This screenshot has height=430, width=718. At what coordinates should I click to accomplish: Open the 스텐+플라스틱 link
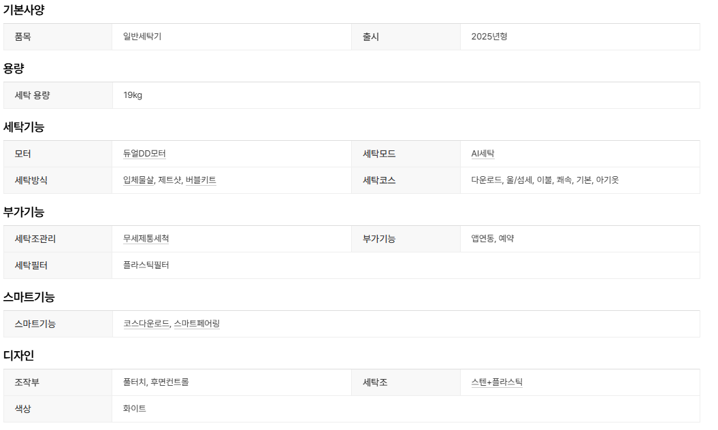click(497, 382)
